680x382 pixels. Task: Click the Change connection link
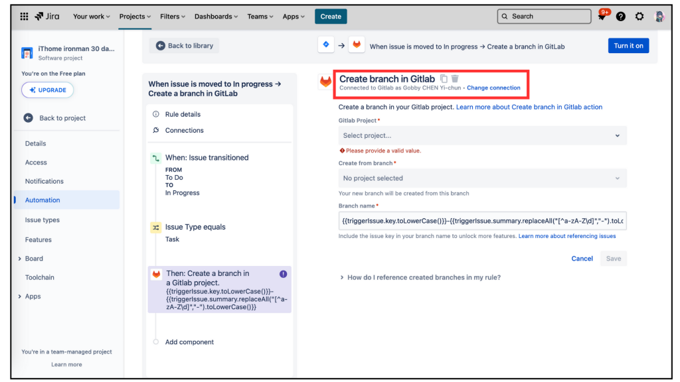493,88
